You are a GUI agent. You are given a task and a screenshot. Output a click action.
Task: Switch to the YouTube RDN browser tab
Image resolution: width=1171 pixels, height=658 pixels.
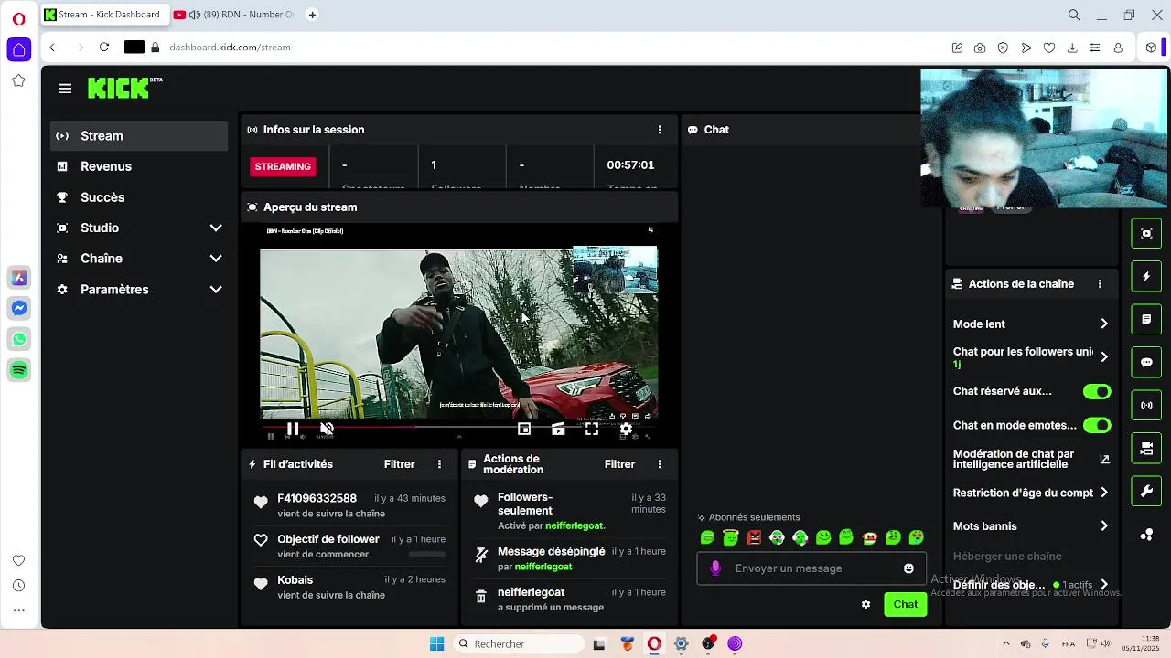pos(233,15)
